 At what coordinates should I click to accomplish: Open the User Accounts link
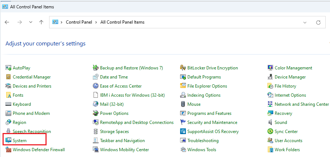tap(289, 141)
